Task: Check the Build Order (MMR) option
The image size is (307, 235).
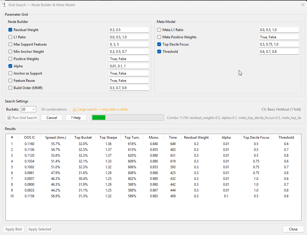Action: click(x=10, y=88)
